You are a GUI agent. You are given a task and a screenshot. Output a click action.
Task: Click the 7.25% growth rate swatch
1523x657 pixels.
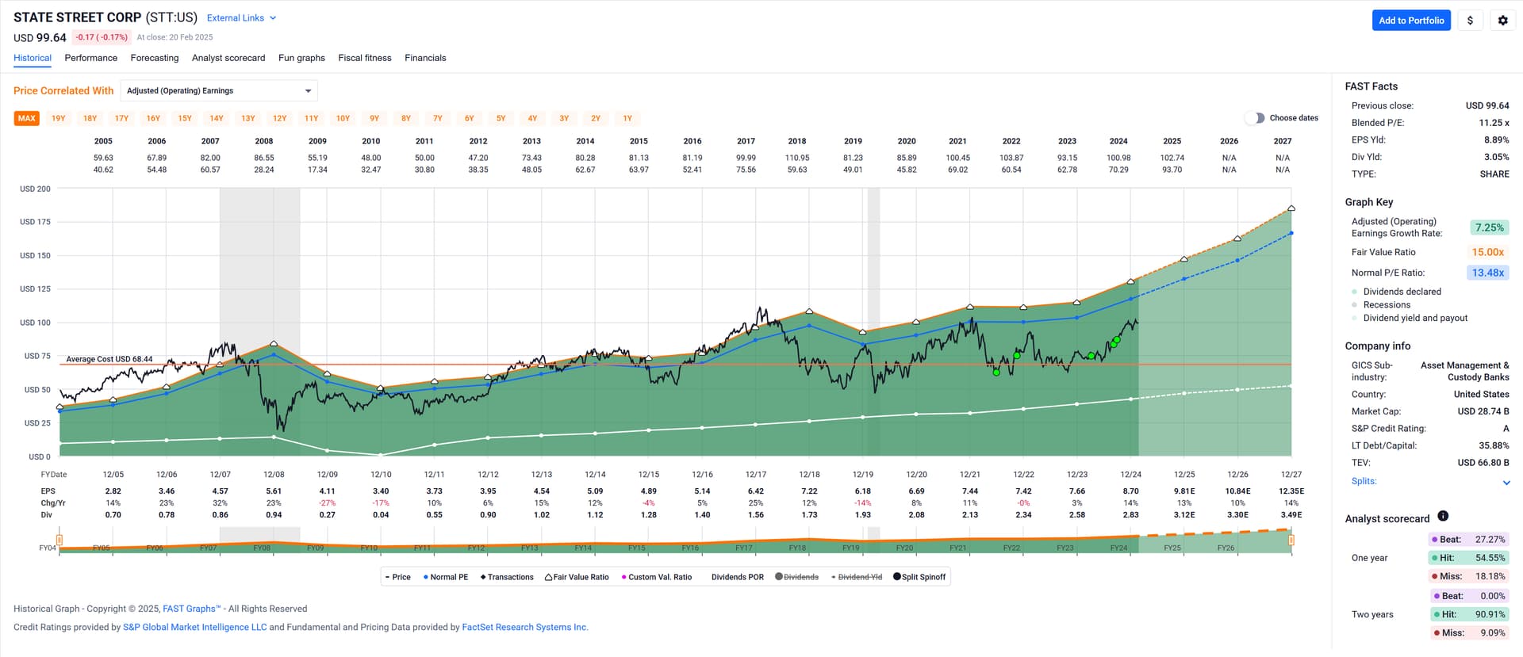(1489, 227)
